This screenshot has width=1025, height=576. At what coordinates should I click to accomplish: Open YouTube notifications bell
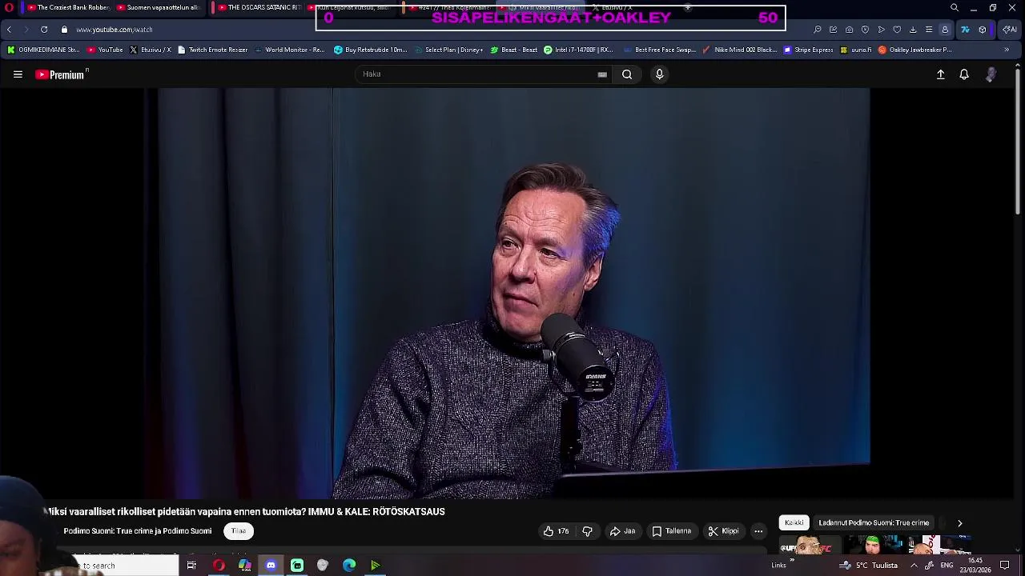coord(964,74)
